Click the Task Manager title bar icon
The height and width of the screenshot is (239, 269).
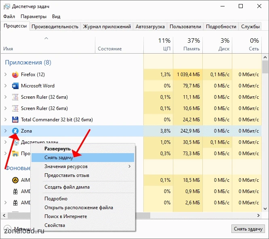(7, 6)
